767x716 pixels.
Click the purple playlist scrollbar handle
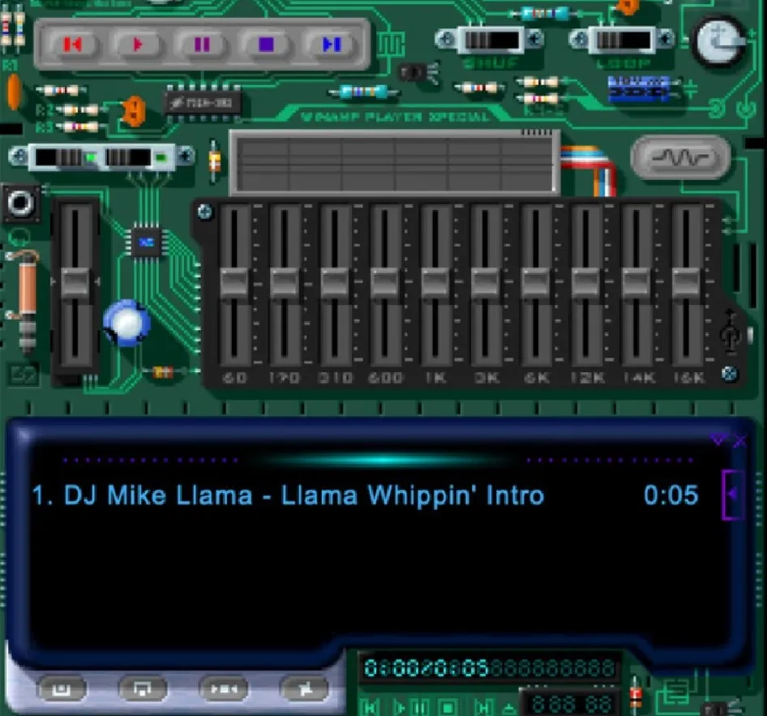732,494
